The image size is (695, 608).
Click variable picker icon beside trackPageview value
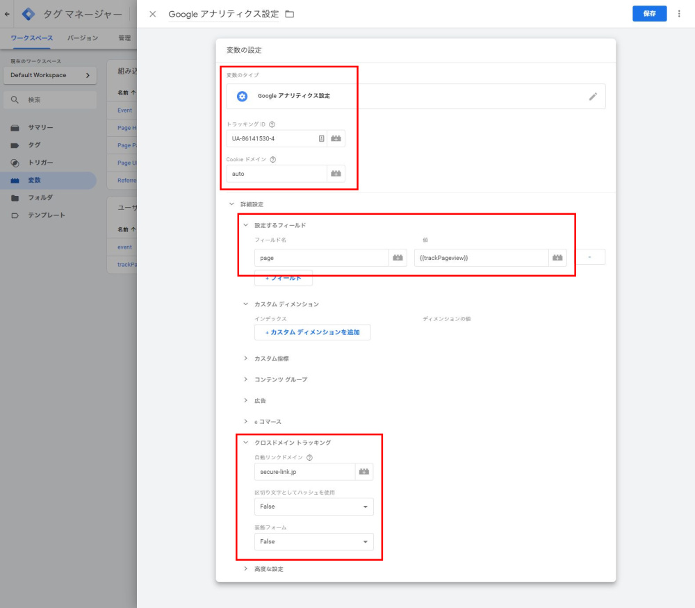click(x=557, y=258)
